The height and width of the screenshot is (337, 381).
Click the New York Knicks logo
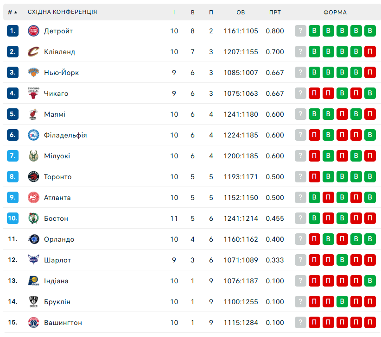33,73
